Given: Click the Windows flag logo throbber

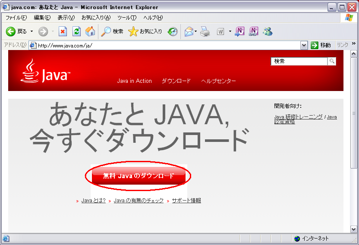Looking at the screenshot, I should [349, 18].
